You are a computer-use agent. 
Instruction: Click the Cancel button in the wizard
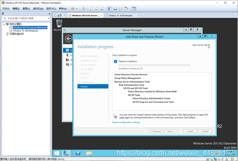(x=205, y=131)
